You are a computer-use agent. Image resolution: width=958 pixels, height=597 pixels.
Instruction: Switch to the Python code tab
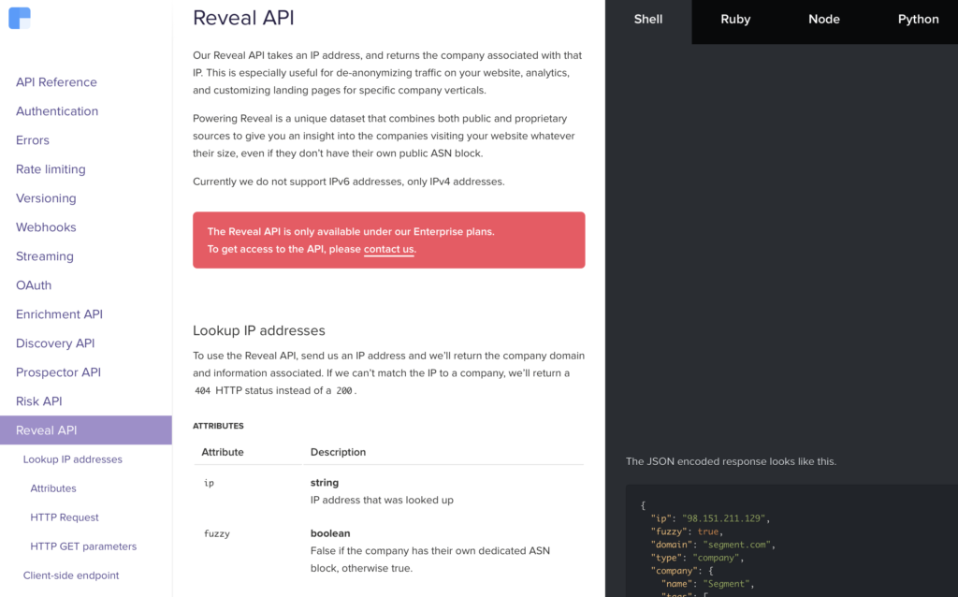[919, 20]
